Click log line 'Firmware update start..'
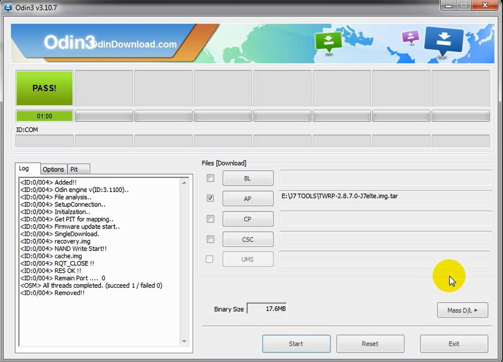 point(70,227)
